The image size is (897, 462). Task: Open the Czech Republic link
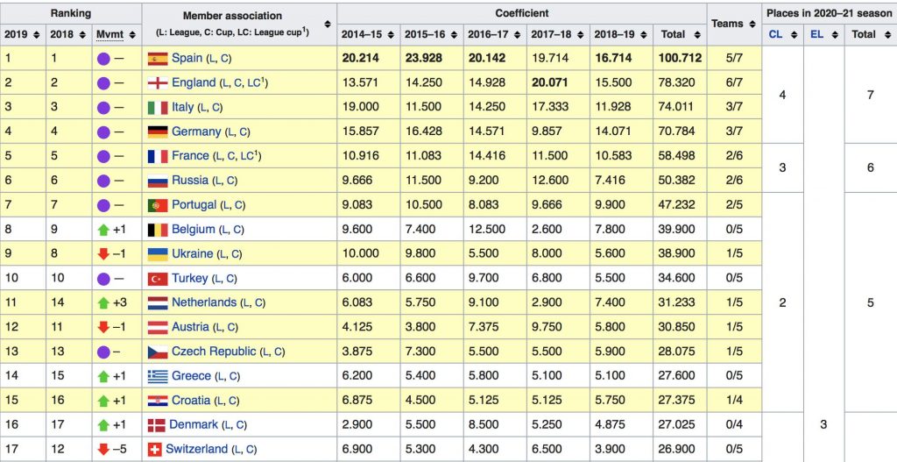(x=214, y=352)
